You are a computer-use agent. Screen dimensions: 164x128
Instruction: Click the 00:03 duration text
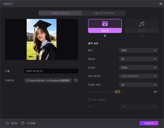(14, 123)
